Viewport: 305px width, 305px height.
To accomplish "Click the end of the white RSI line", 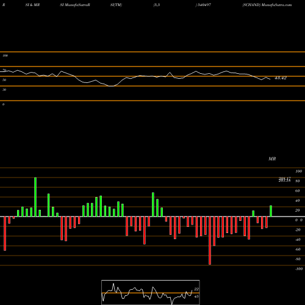I will [270, 79].
